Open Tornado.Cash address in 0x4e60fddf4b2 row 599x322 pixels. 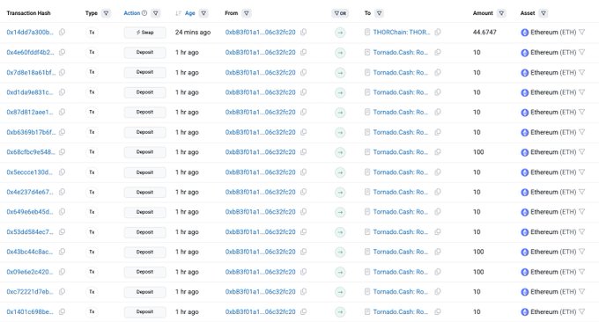(x=401, y=52)
